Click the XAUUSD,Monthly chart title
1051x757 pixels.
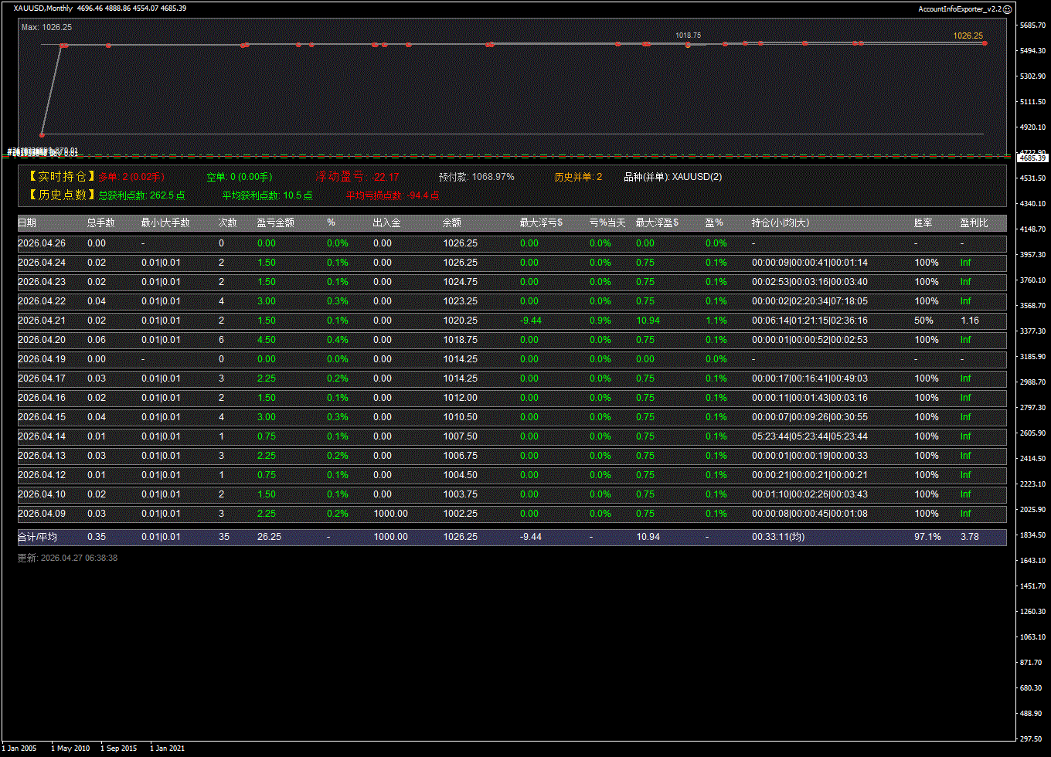click(43, 8)
